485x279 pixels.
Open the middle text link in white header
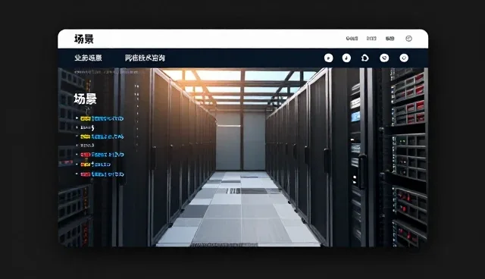coord(371,39)
